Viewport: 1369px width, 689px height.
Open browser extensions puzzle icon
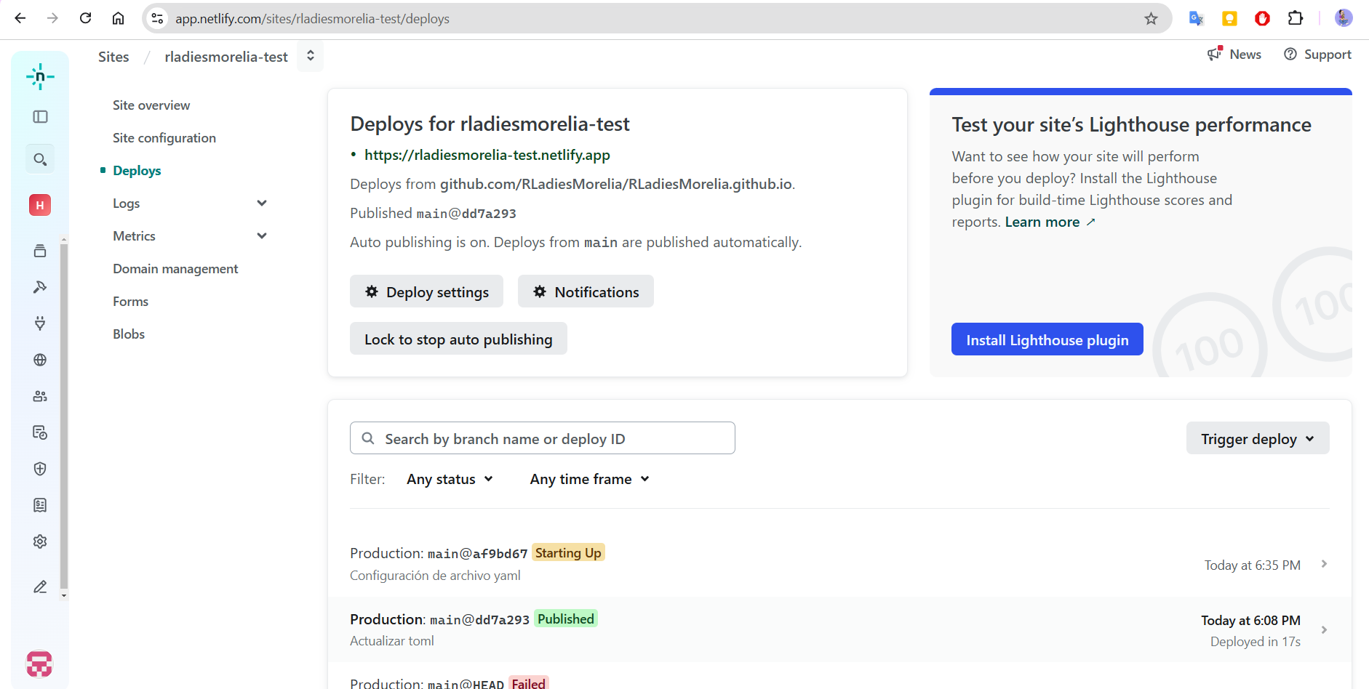click(x=1296, y=18)
